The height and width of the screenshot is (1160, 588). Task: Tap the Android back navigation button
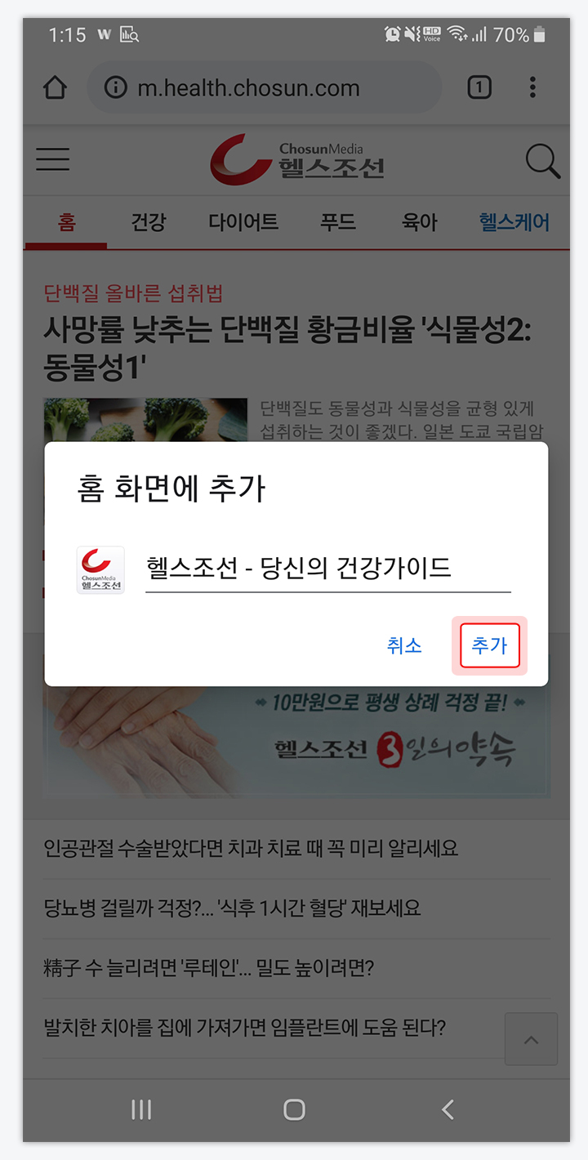click(x=447, y=1109)
